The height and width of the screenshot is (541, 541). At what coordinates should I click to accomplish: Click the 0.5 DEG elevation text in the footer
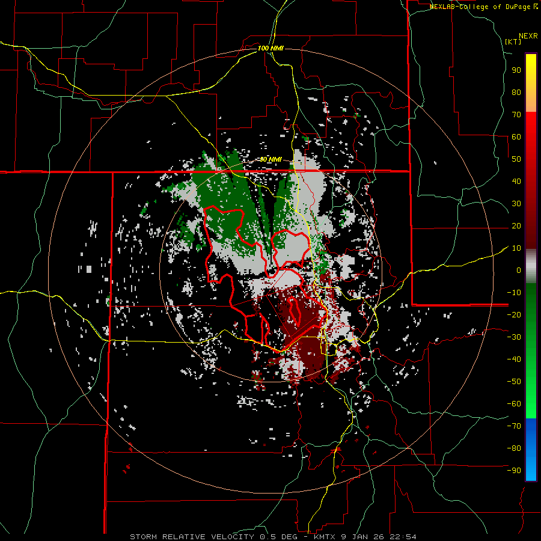click(279, 537)
